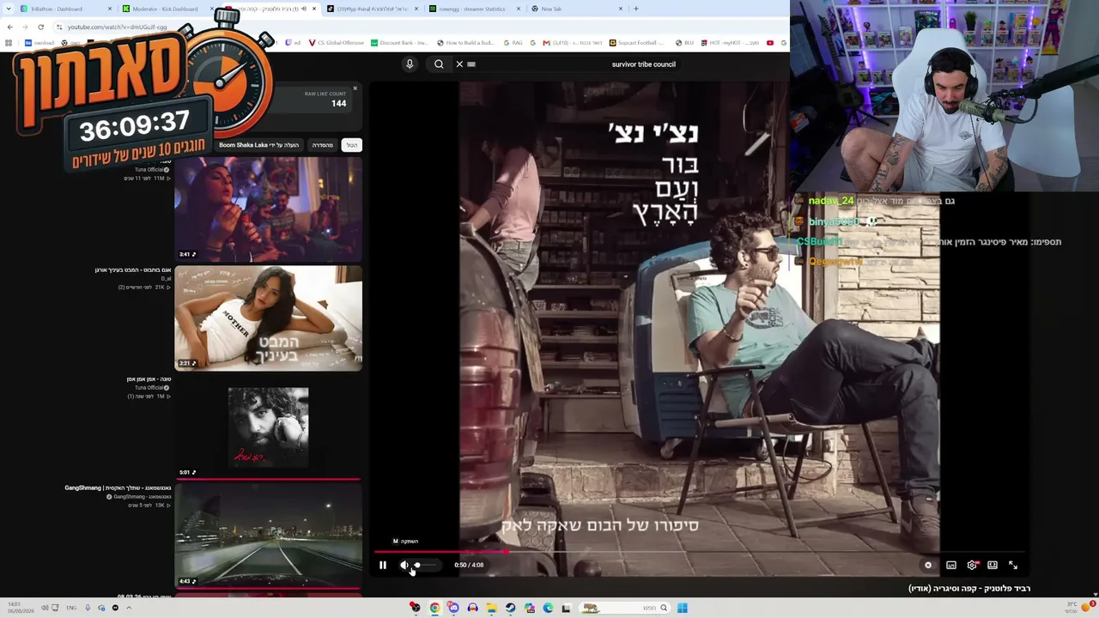Open the Chrome apps grid in the bookmarks bar
1099x618 pixels.
click(x=9, y=43)
